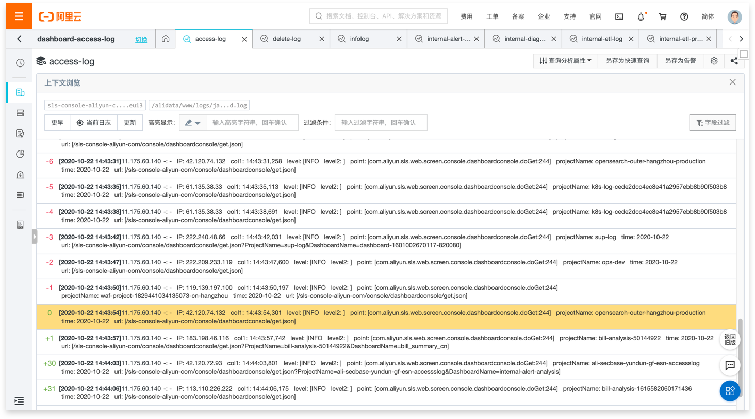Open the list lines icon in the sidebar
755x419 pixels.
coord(20,195)
